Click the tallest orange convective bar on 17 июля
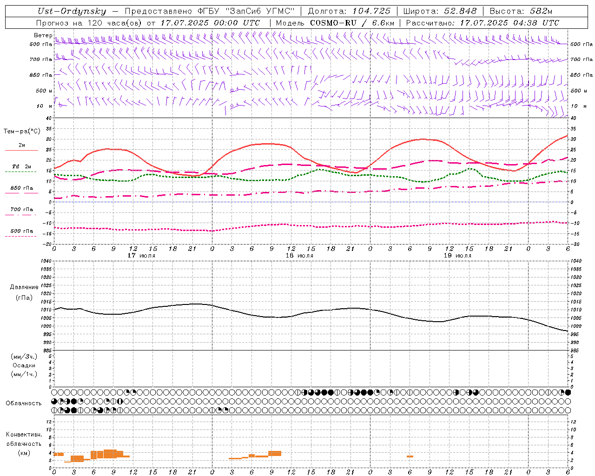 pos(110,454)
